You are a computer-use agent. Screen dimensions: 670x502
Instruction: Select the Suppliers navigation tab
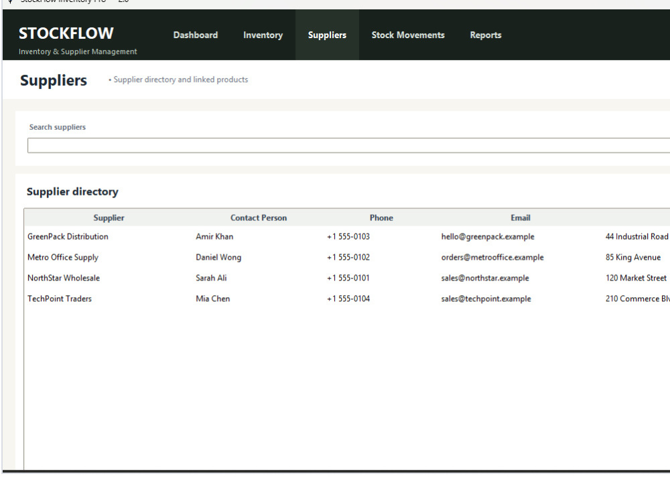click(327, 35)
